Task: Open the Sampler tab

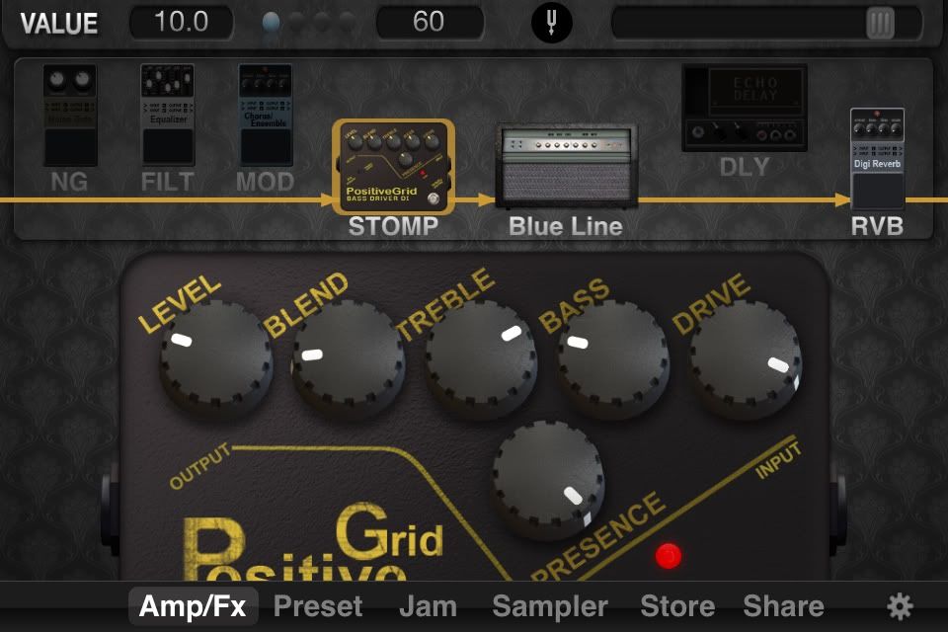Action: 550,606
